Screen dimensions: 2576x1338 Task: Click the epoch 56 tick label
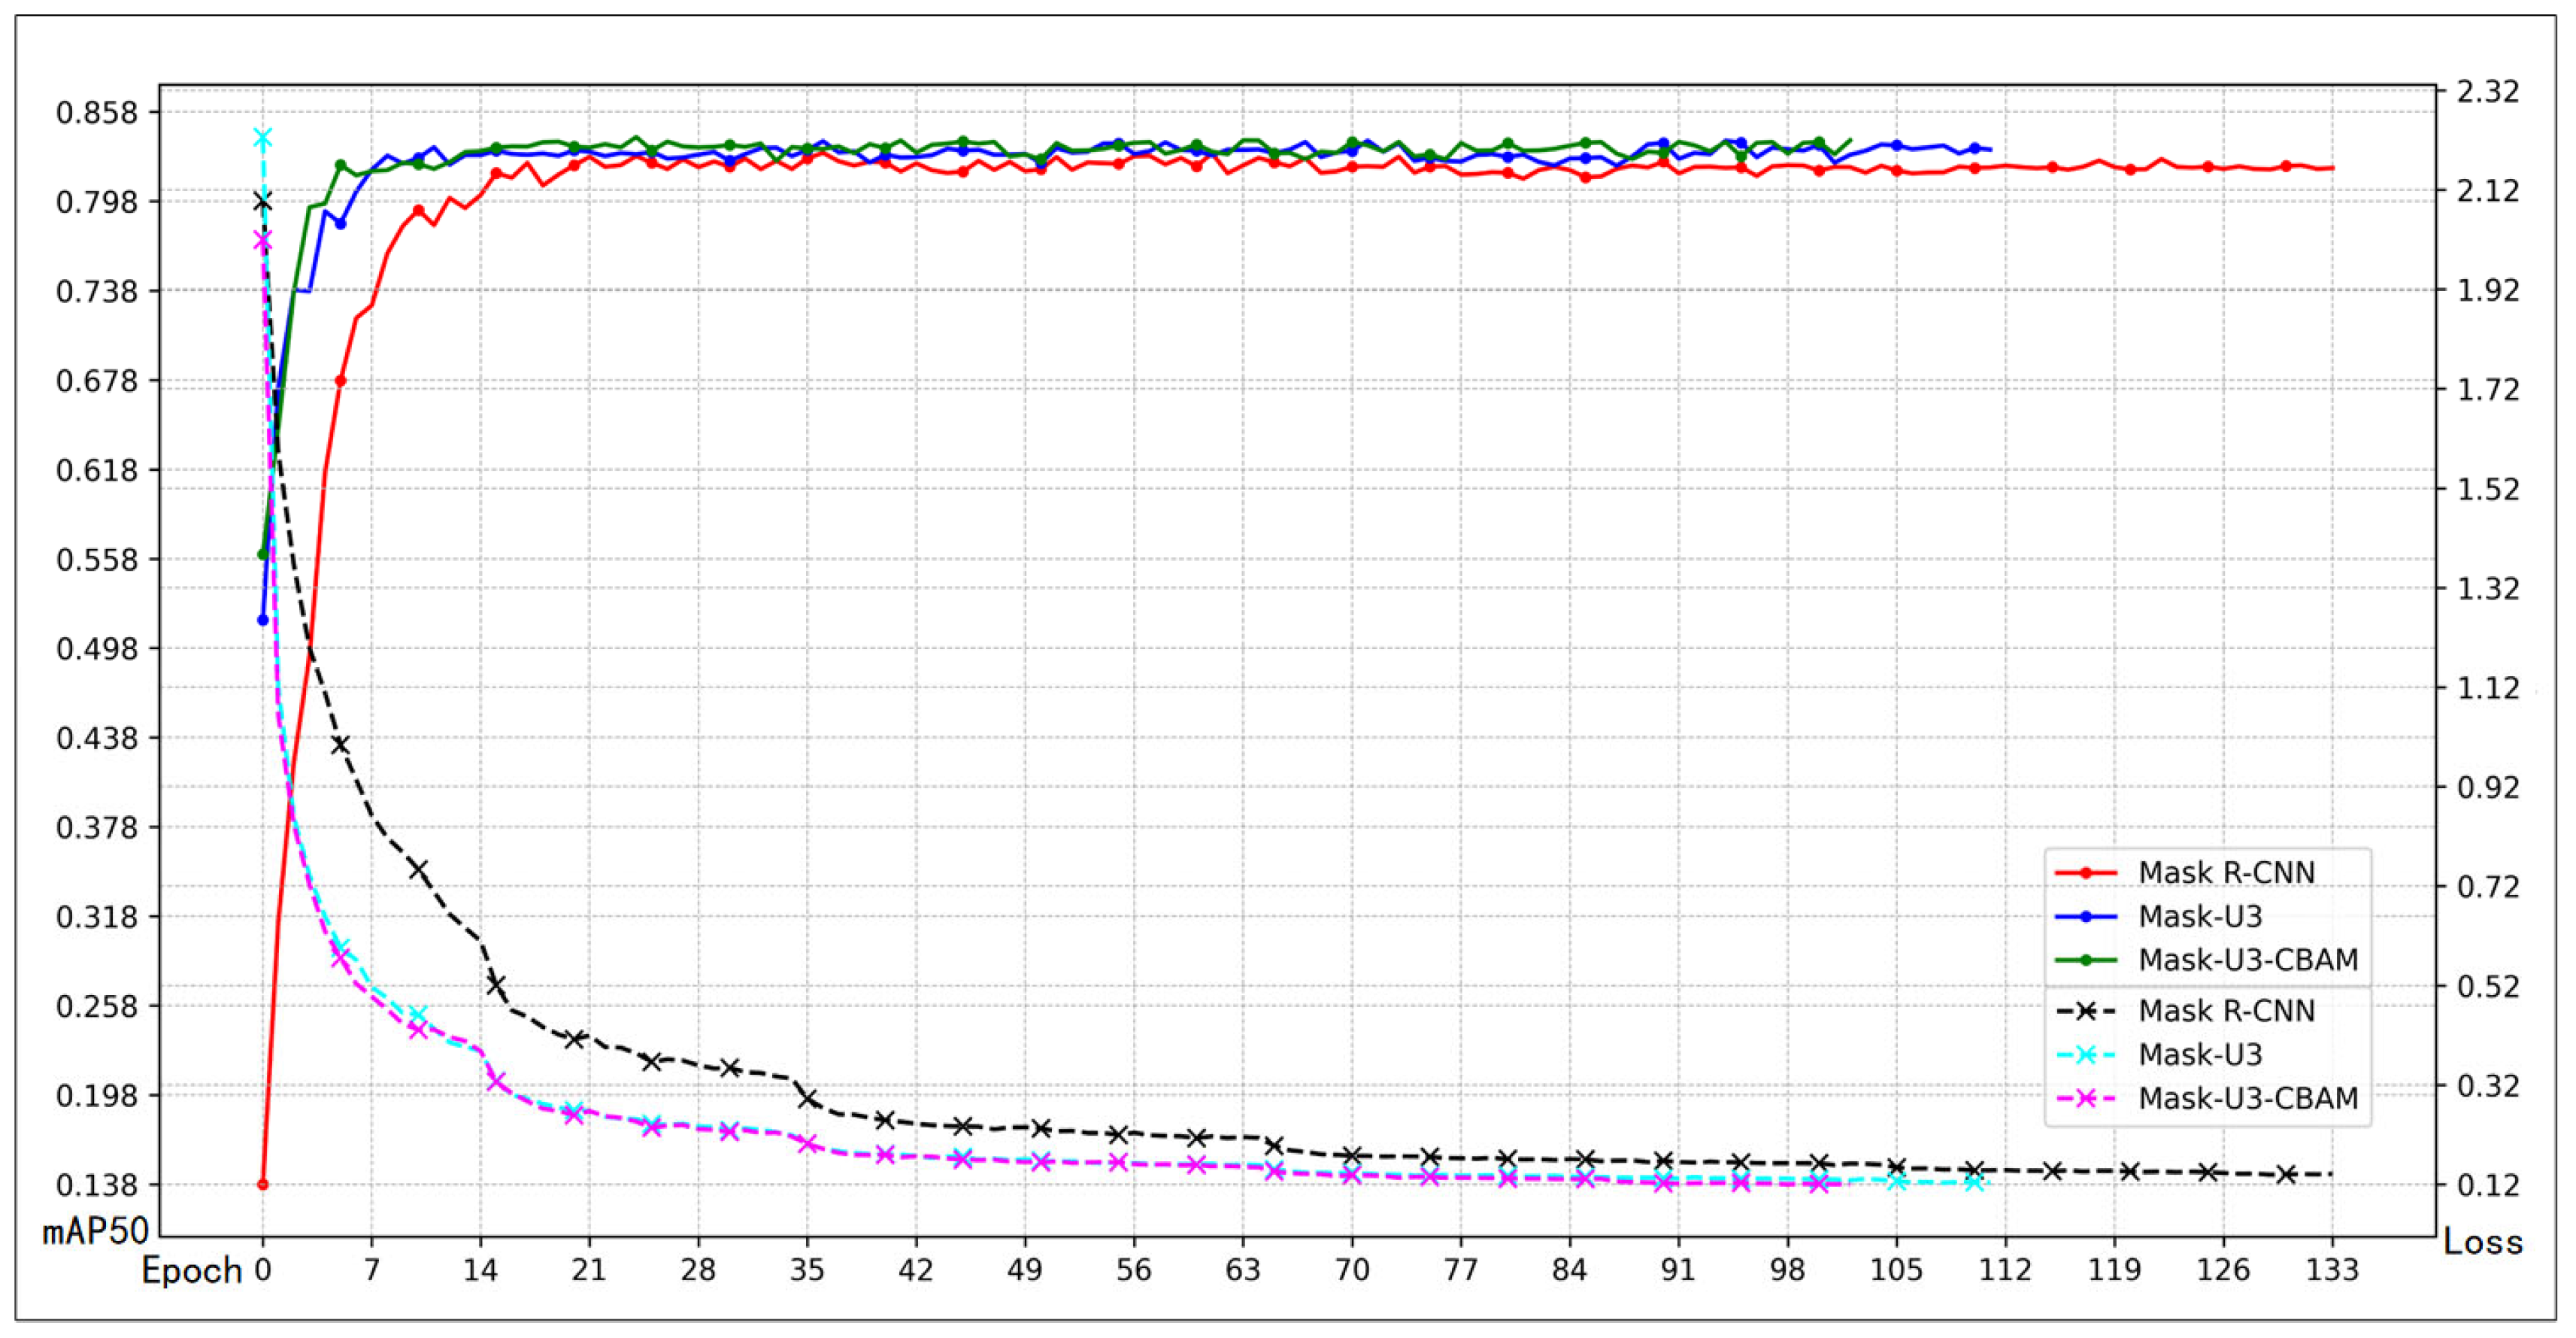(x=1134, y=1270)
